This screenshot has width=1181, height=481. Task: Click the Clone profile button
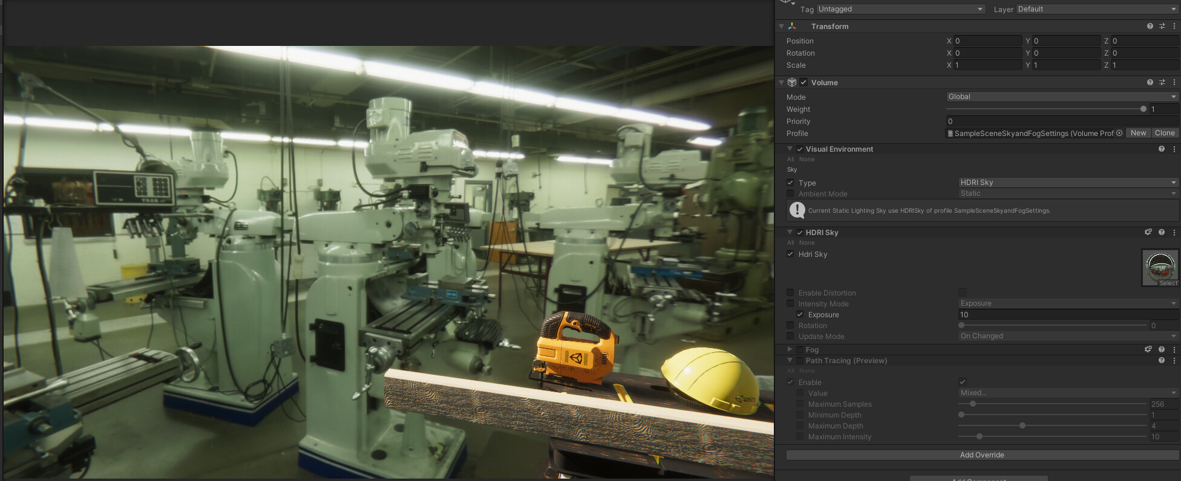[1164, 134]
